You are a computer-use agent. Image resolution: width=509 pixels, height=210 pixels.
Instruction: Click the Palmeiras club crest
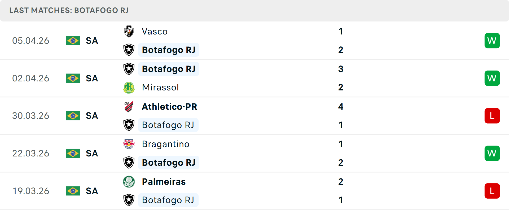pos(129,182)
